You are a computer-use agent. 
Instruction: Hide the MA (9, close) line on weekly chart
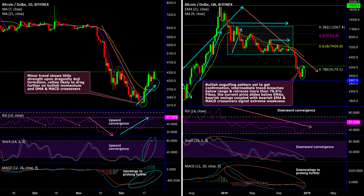pos(194,13)
